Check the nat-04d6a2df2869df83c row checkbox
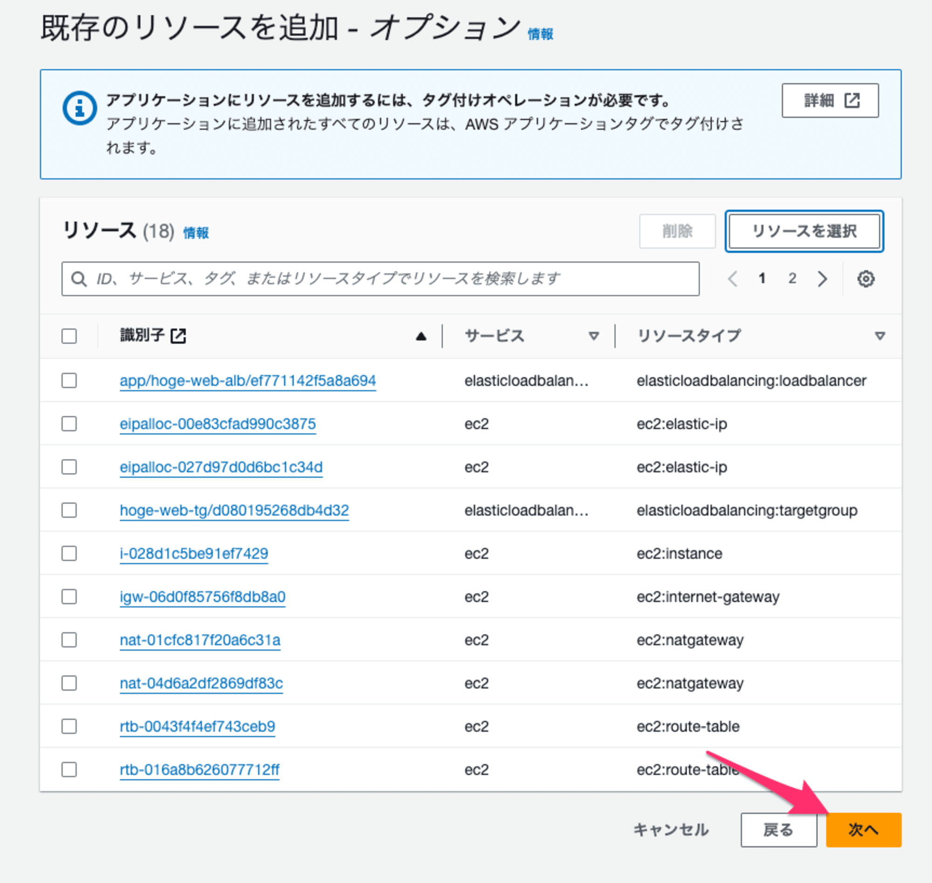932x883 pixels. [69, 683]
